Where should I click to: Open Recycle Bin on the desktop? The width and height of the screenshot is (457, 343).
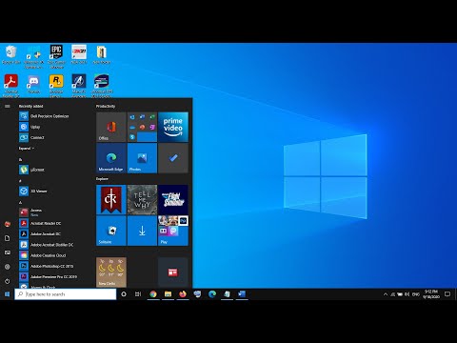pyautogui.click(x=11, y=54)
